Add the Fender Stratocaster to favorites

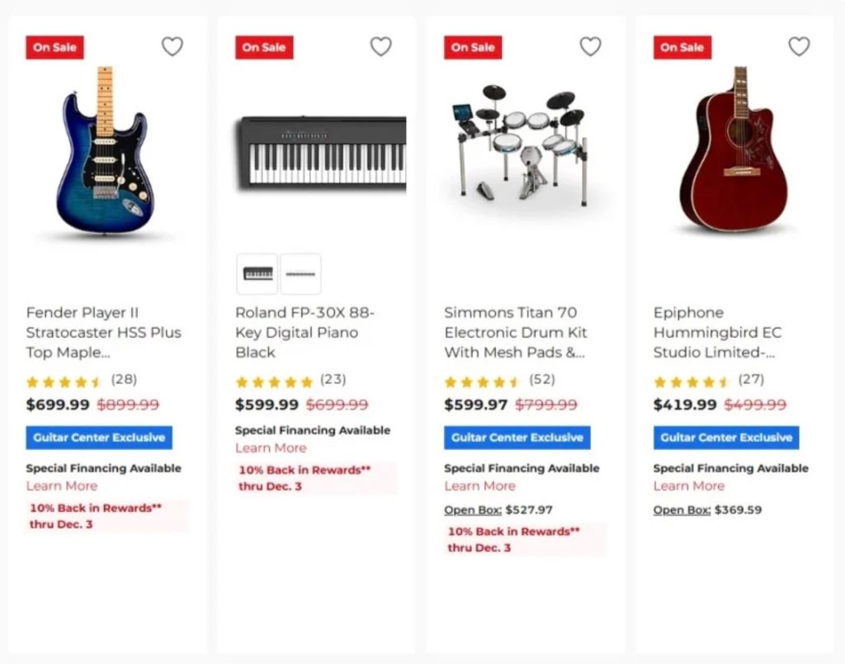pyautogui.click(x=172, y=47)
